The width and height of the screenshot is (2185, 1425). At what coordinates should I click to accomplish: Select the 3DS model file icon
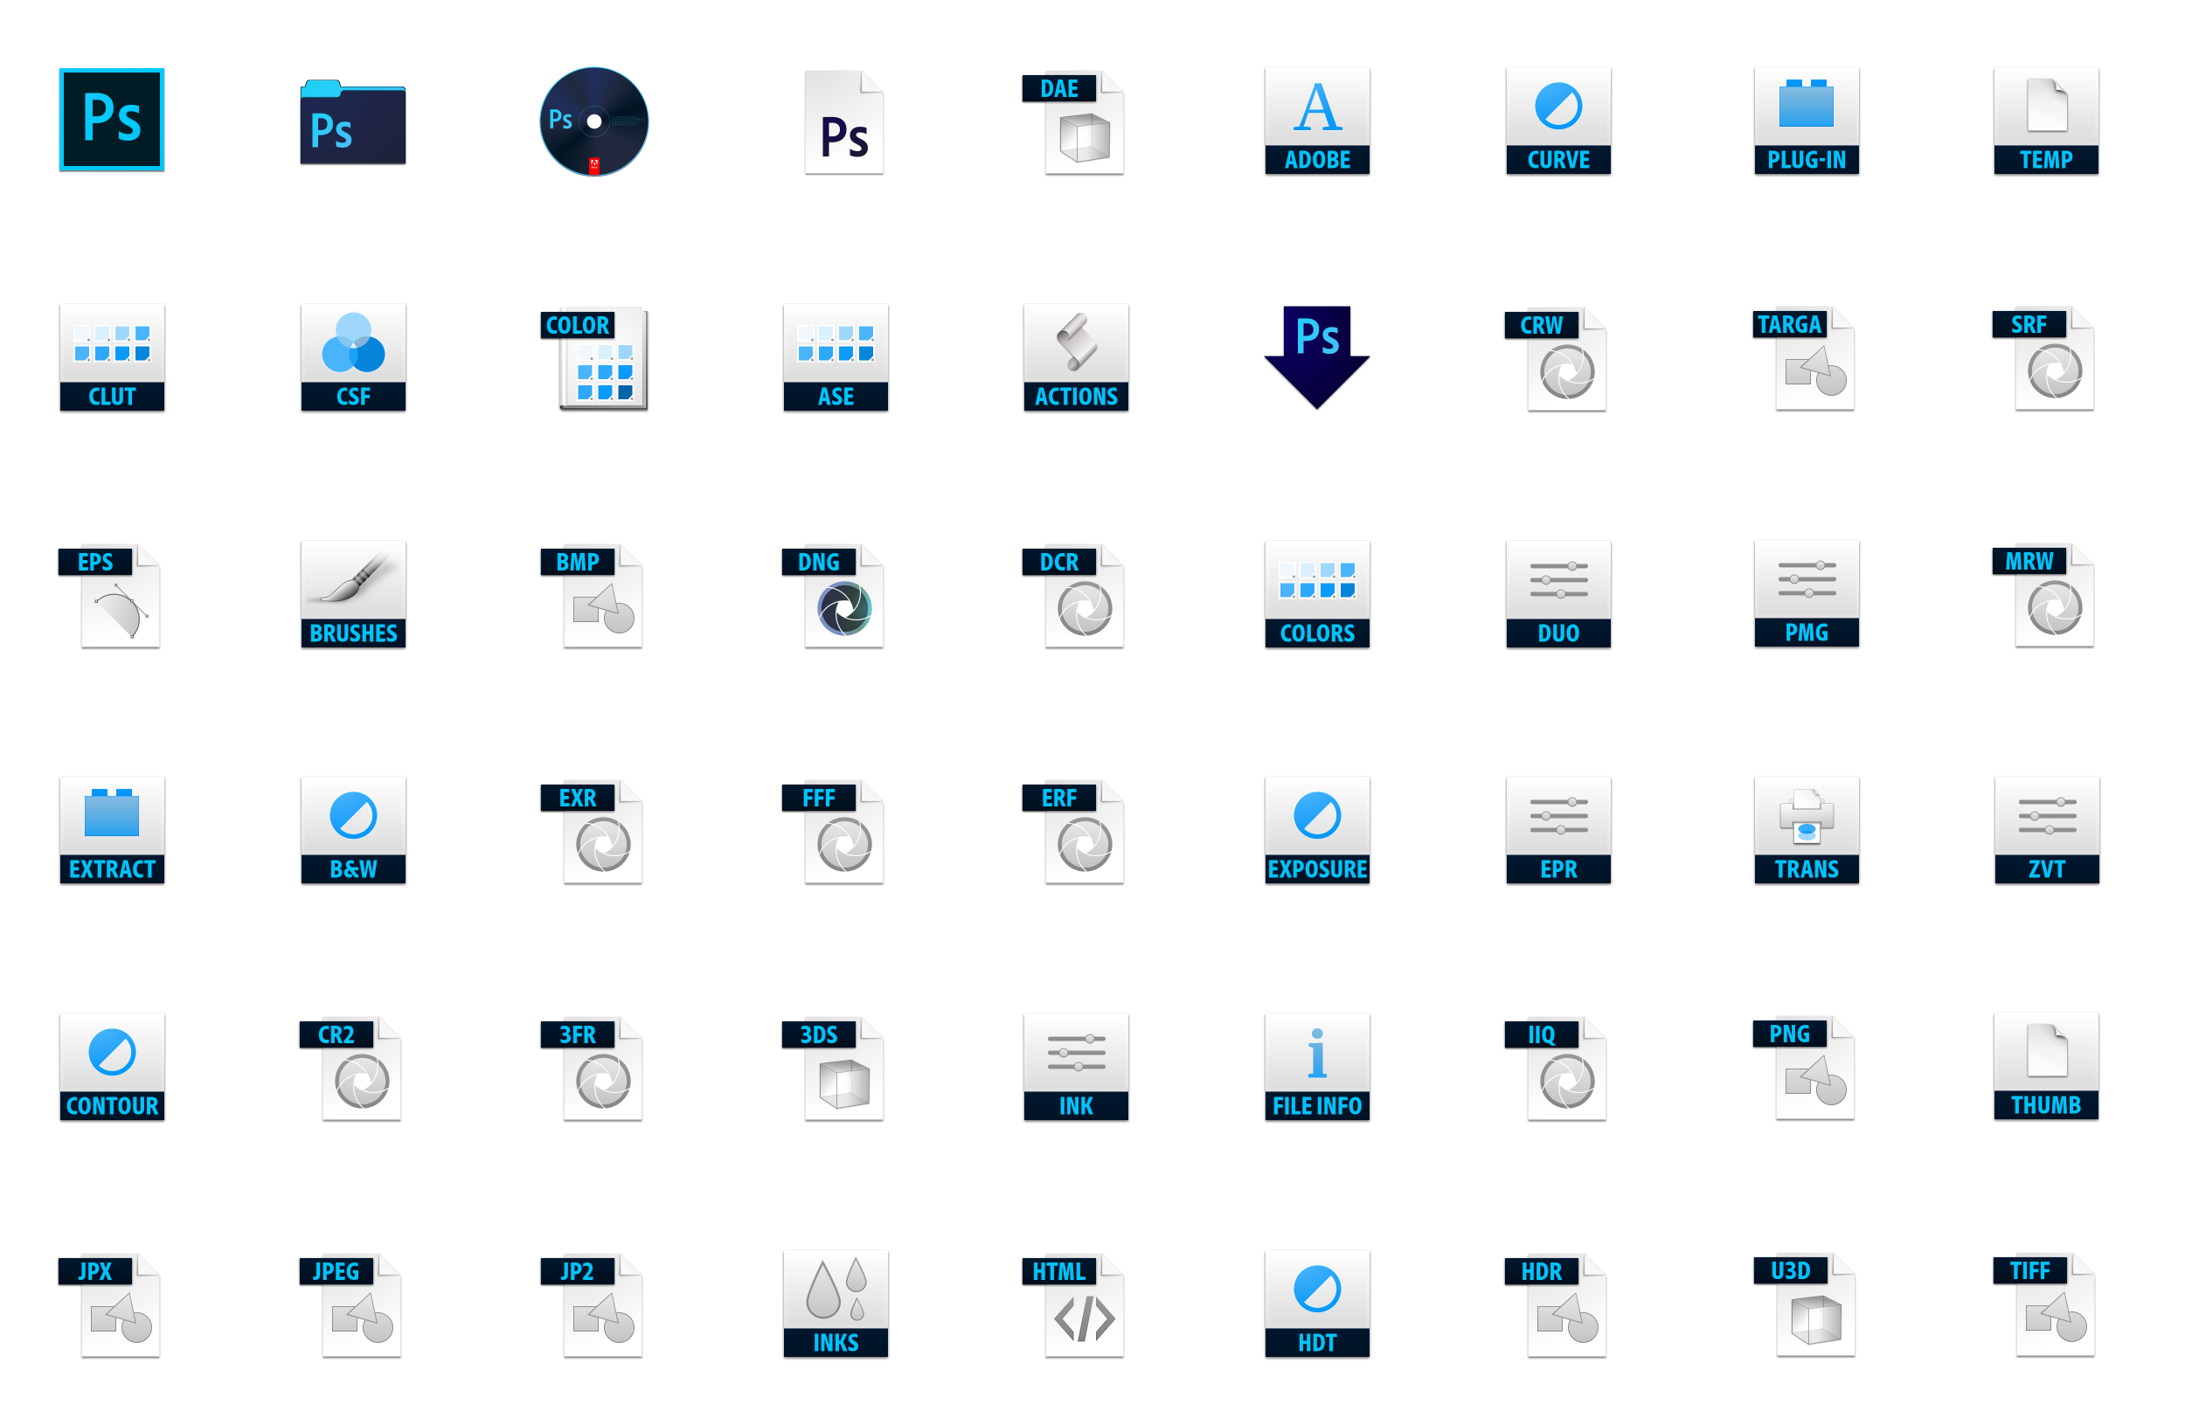point(833,1069)
